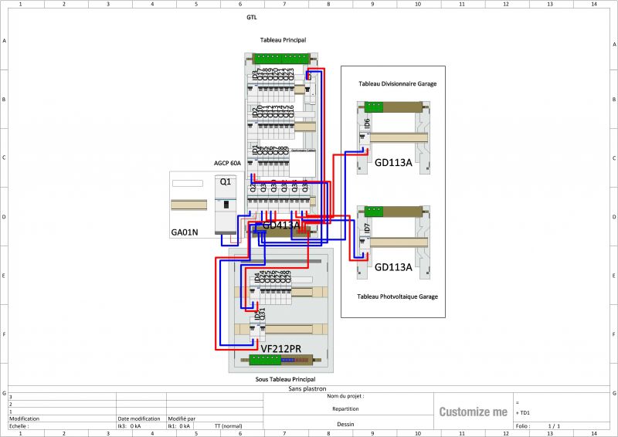Click the Tableau Divisionnaire Garage title
618x437 pixels.
point(392,83)
